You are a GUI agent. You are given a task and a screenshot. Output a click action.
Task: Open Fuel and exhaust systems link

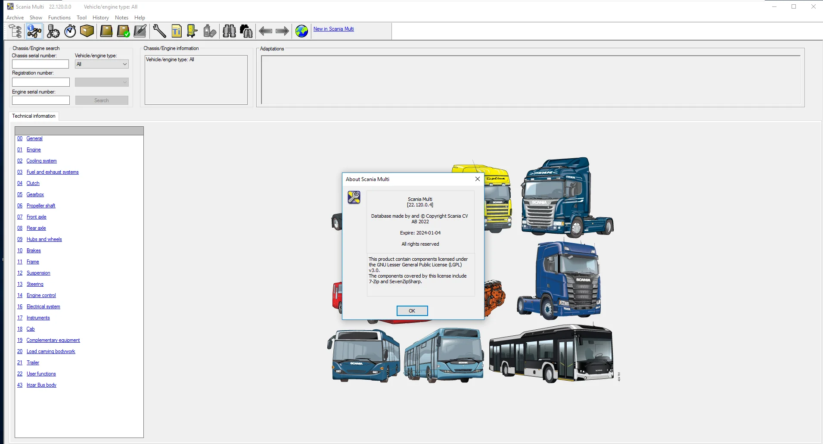[x=53, y=172]
